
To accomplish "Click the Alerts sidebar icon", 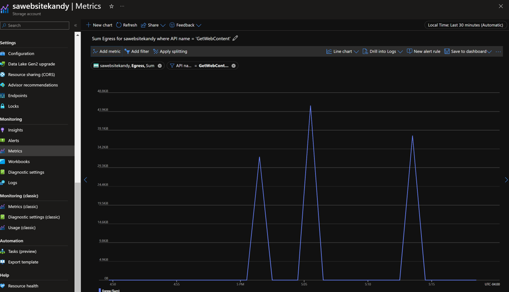I will pyautogui.click(x=3, y=141).
